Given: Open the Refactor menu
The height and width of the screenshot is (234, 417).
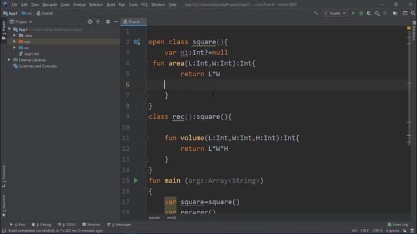Looking at the screenshot, I should click(x=96, y=5).
